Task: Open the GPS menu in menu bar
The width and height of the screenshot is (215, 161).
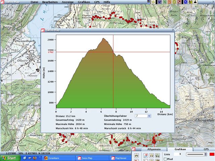Action: click(x=97, y=2)
